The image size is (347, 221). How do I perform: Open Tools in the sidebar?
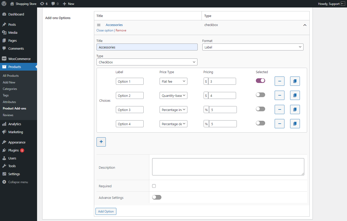coord(19,166)
